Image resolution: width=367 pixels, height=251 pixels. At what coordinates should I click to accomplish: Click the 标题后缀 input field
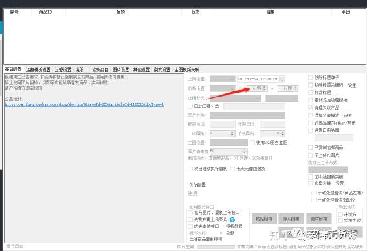[x=272, y=124]
